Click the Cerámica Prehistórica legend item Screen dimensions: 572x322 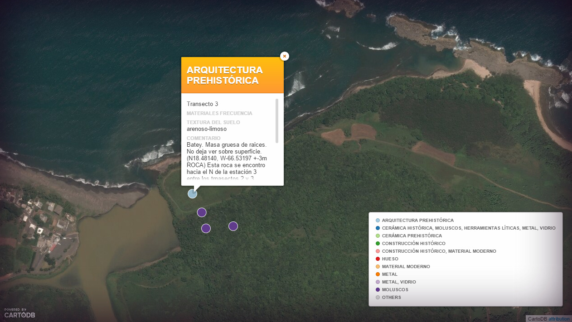412,235
